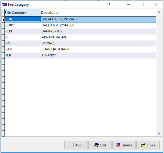Click the Close button folder icon

tap(143, 145)
